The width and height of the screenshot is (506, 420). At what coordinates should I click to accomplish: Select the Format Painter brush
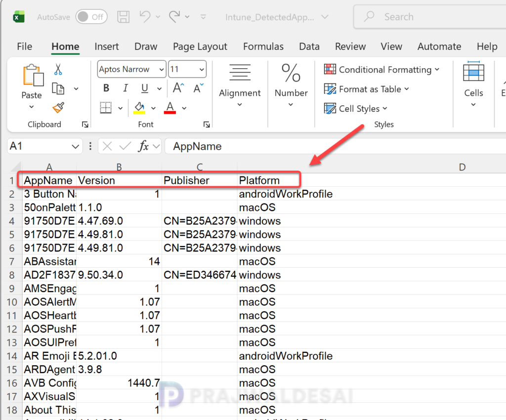click(58, 108)
